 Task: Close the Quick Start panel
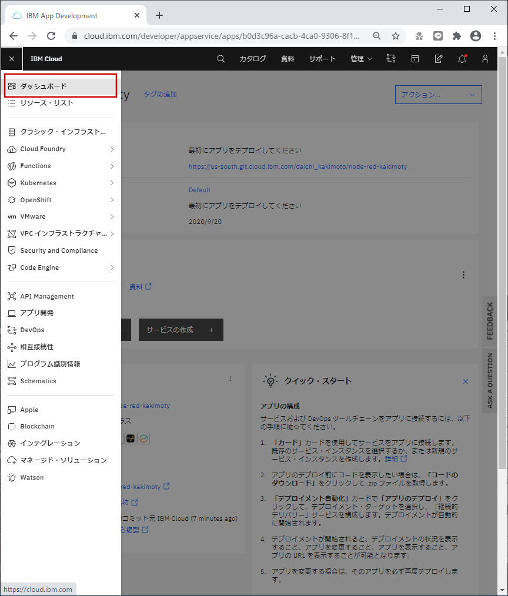tap(466, 381)
